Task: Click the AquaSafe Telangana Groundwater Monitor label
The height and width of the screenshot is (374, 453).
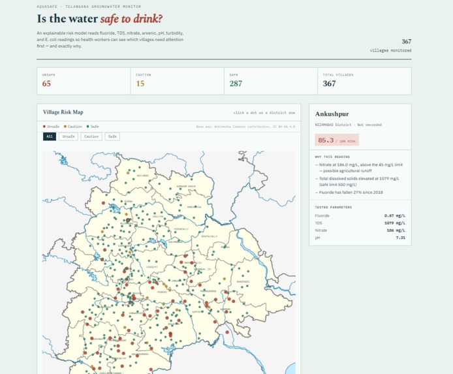Action: pos(89,7)
